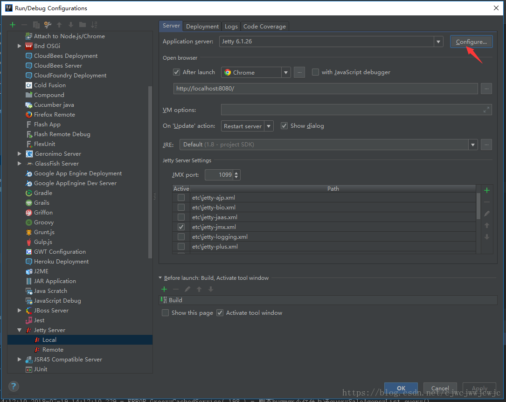This screenshot has height=402, width=506.
Task: Open Restart server action dropdown
Action: pos(269,126)
